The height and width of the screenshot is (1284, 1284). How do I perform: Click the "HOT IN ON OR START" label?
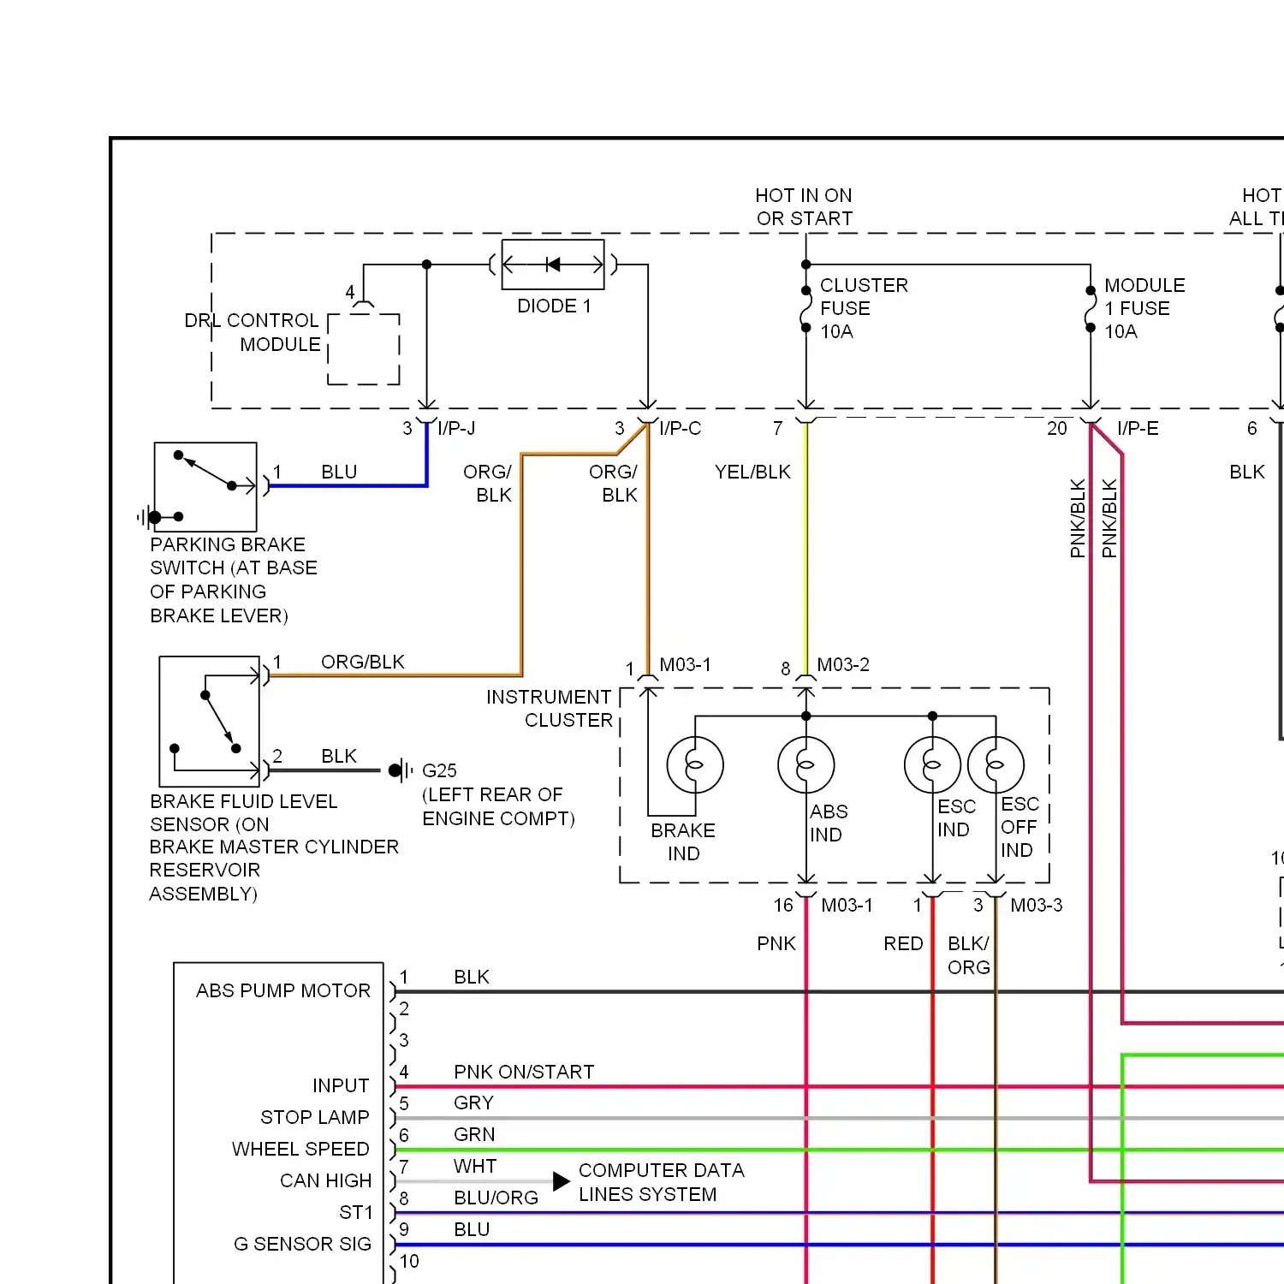pyautogui.click(x=804, y=207)
